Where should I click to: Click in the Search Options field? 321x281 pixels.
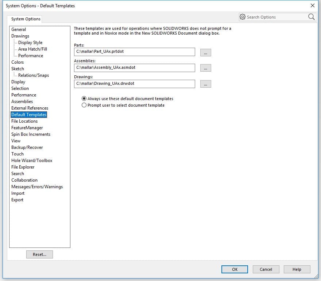coord(275,17)
